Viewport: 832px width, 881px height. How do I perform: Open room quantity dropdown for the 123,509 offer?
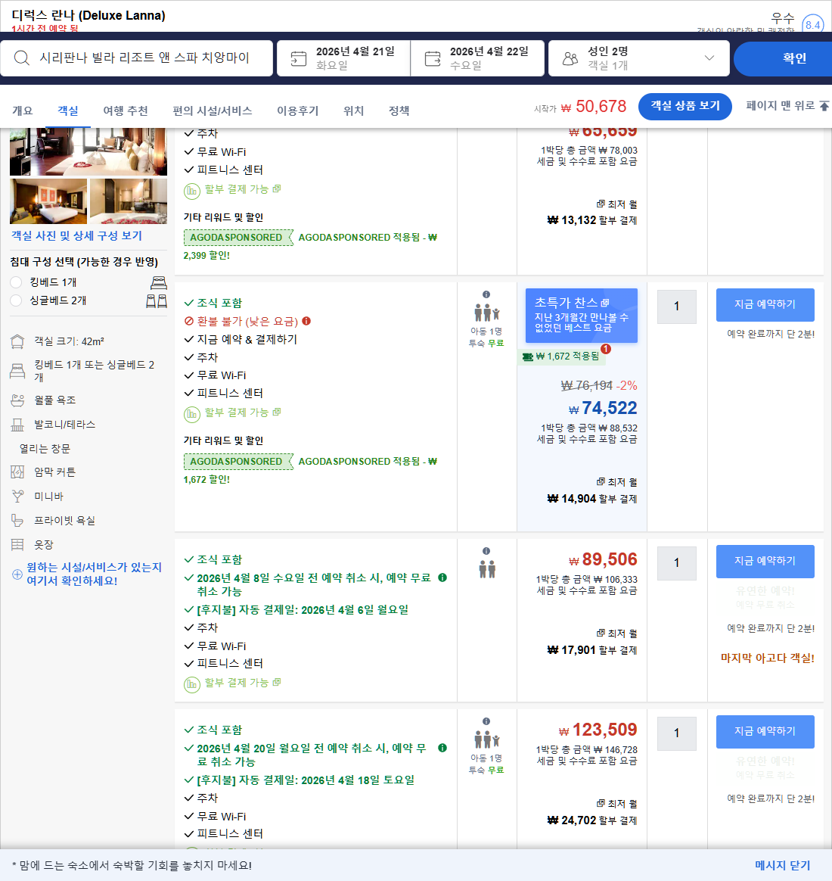(x=676, y=733)
